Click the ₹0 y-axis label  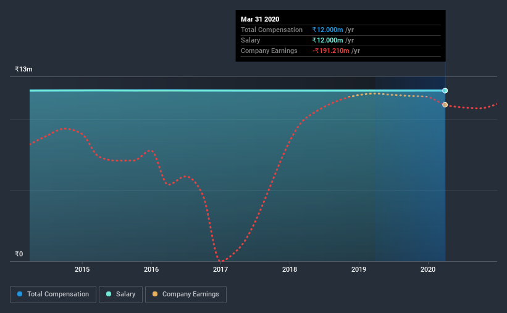point(19,254)
